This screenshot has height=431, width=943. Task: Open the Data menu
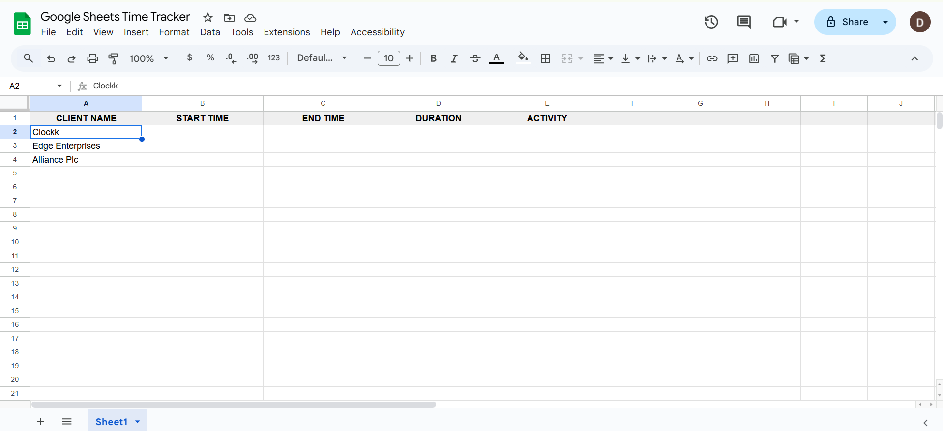pyautogui.click(x=210, y=32)
